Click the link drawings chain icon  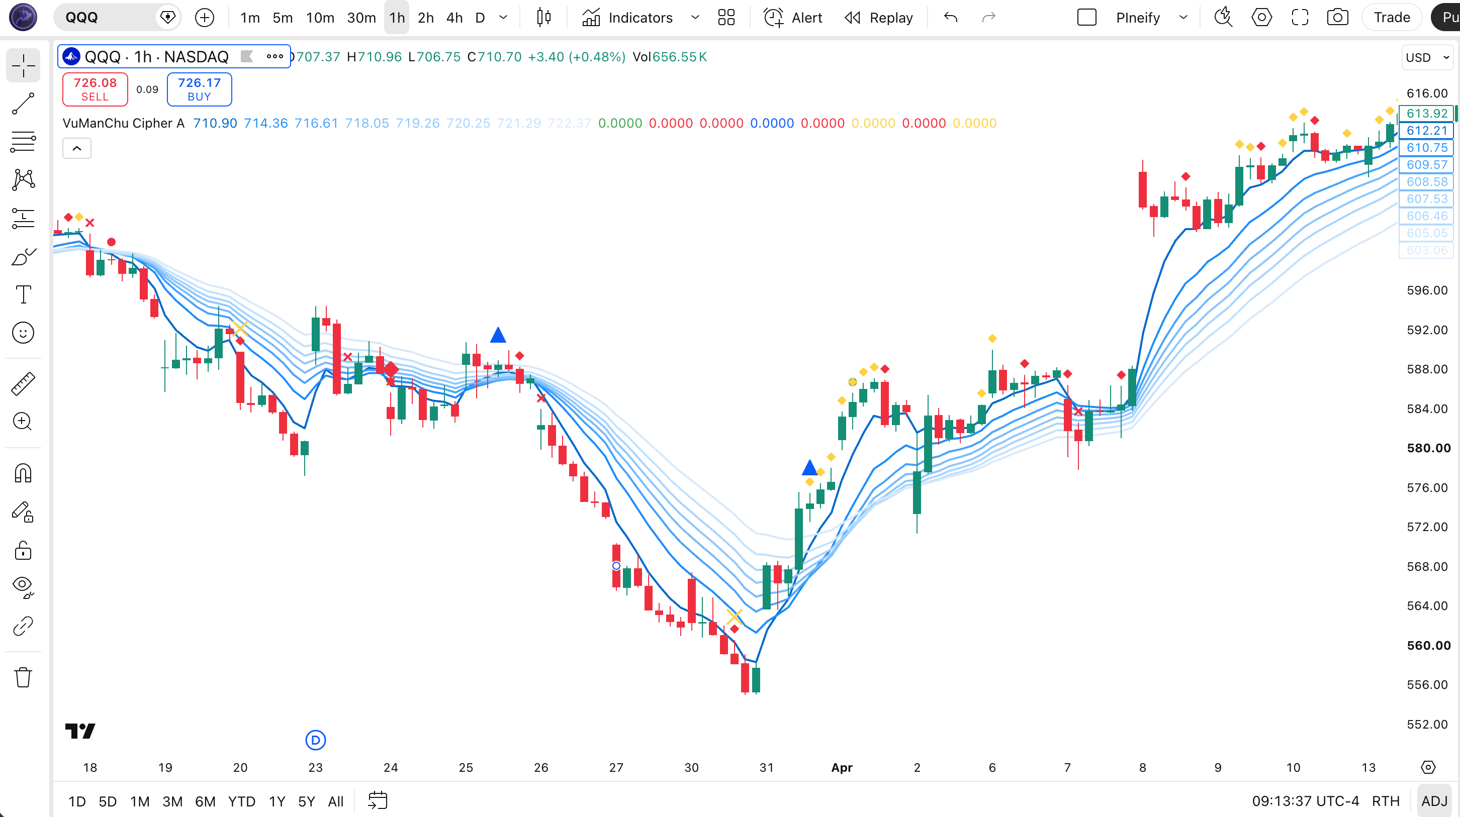(x=23, y=626)
